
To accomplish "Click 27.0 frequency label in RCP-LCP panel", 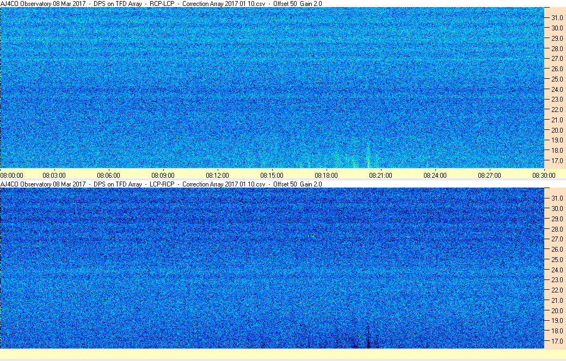I will 557,58.
